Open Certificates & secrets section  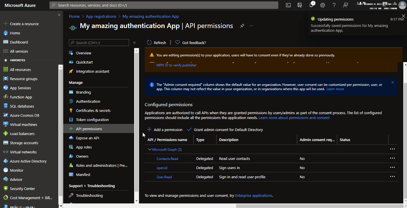(x=94, y=110)
